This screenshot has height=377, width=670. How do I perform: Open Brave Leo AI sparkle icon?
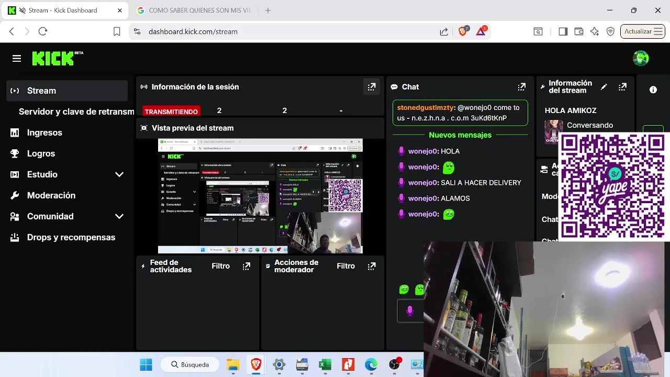point(595,31)
